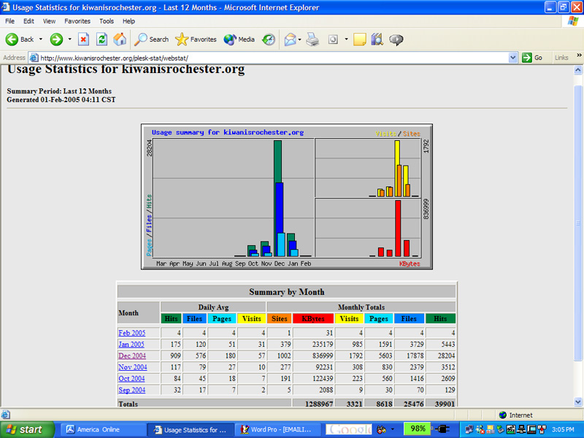Viewport: 584px width, 438px height.
Task: Click the Edit page toolbar icon
Action: click(333, 39)
